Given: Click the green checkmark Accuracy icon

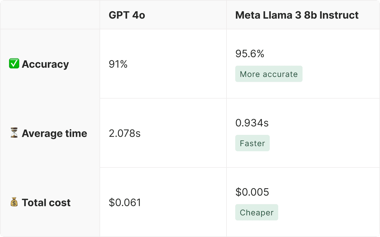Looking at the screenshot, I should coord(14,64).
